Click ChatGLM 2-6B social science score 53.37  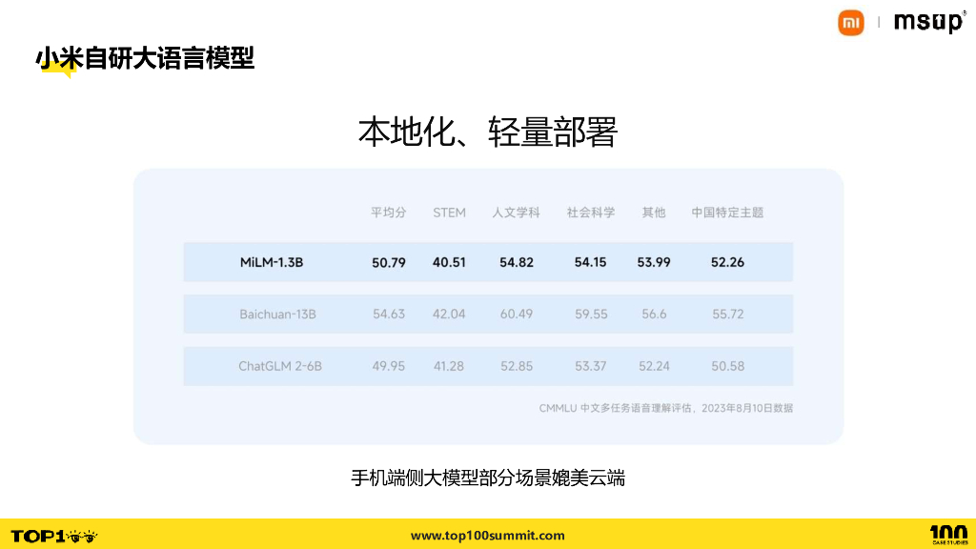point(590,367)
